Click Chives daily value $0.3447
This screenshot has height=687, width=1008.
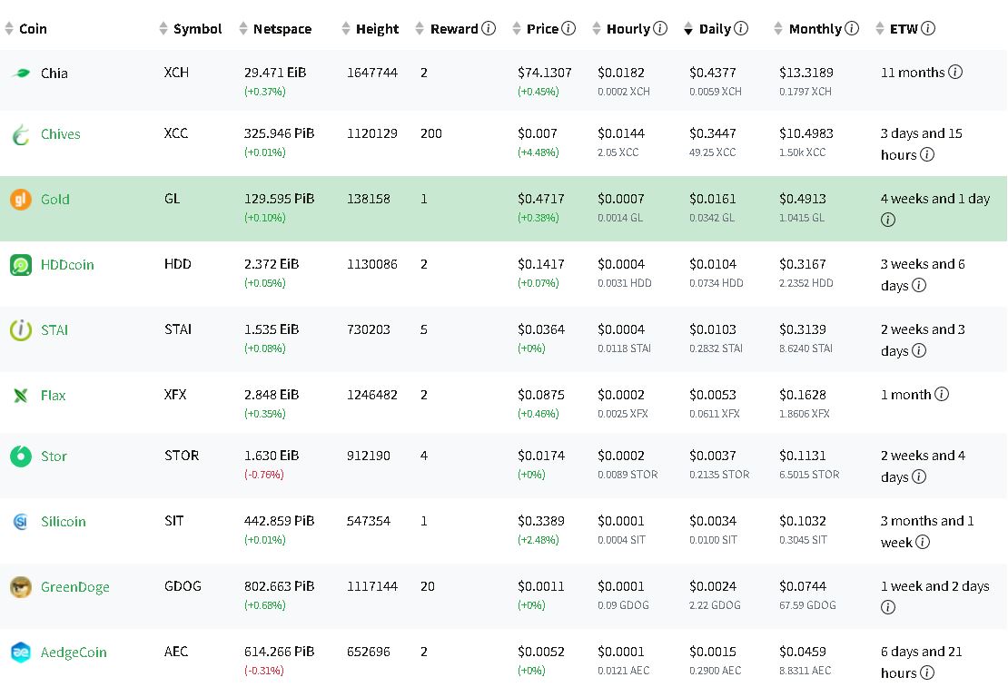coord(713,133)
